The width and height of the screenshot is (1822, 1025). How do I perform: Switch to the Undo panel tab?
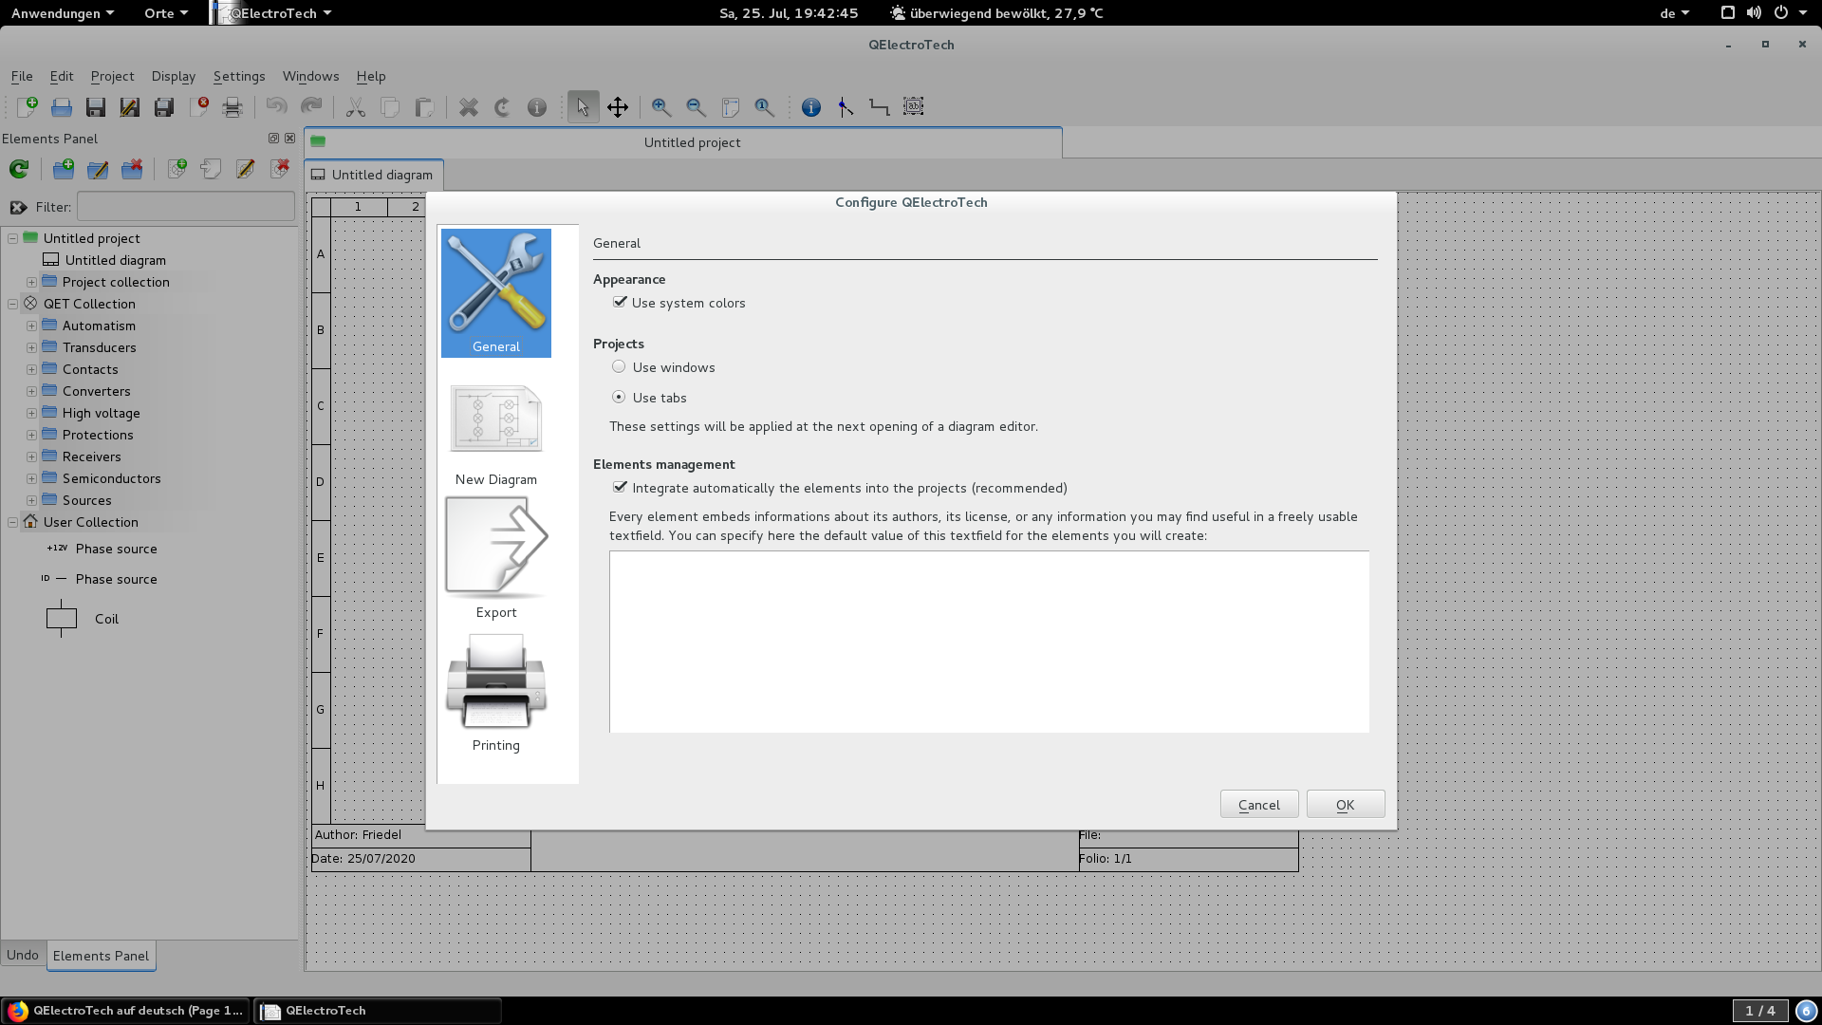coord(23,955)
